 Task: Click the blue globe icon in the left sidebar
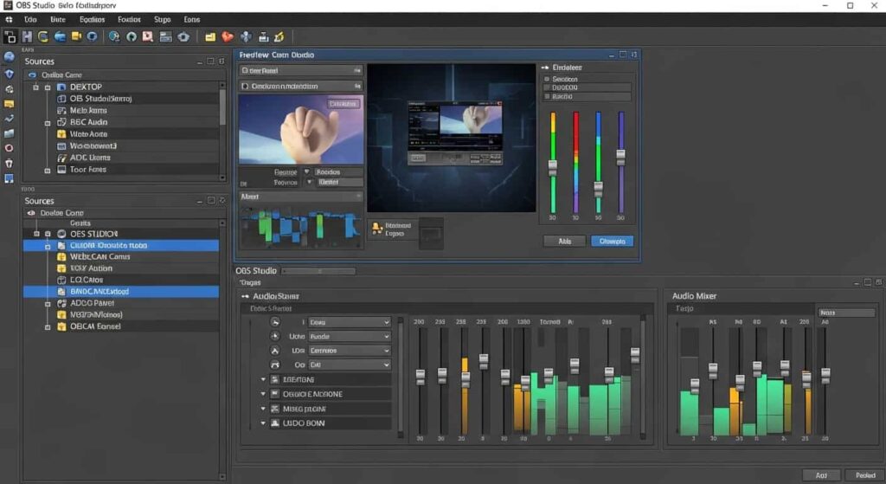point(9,57)
